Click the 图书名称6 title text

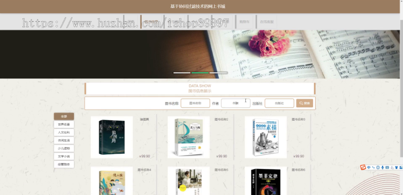pyautogui.click(x=298, y=170)
